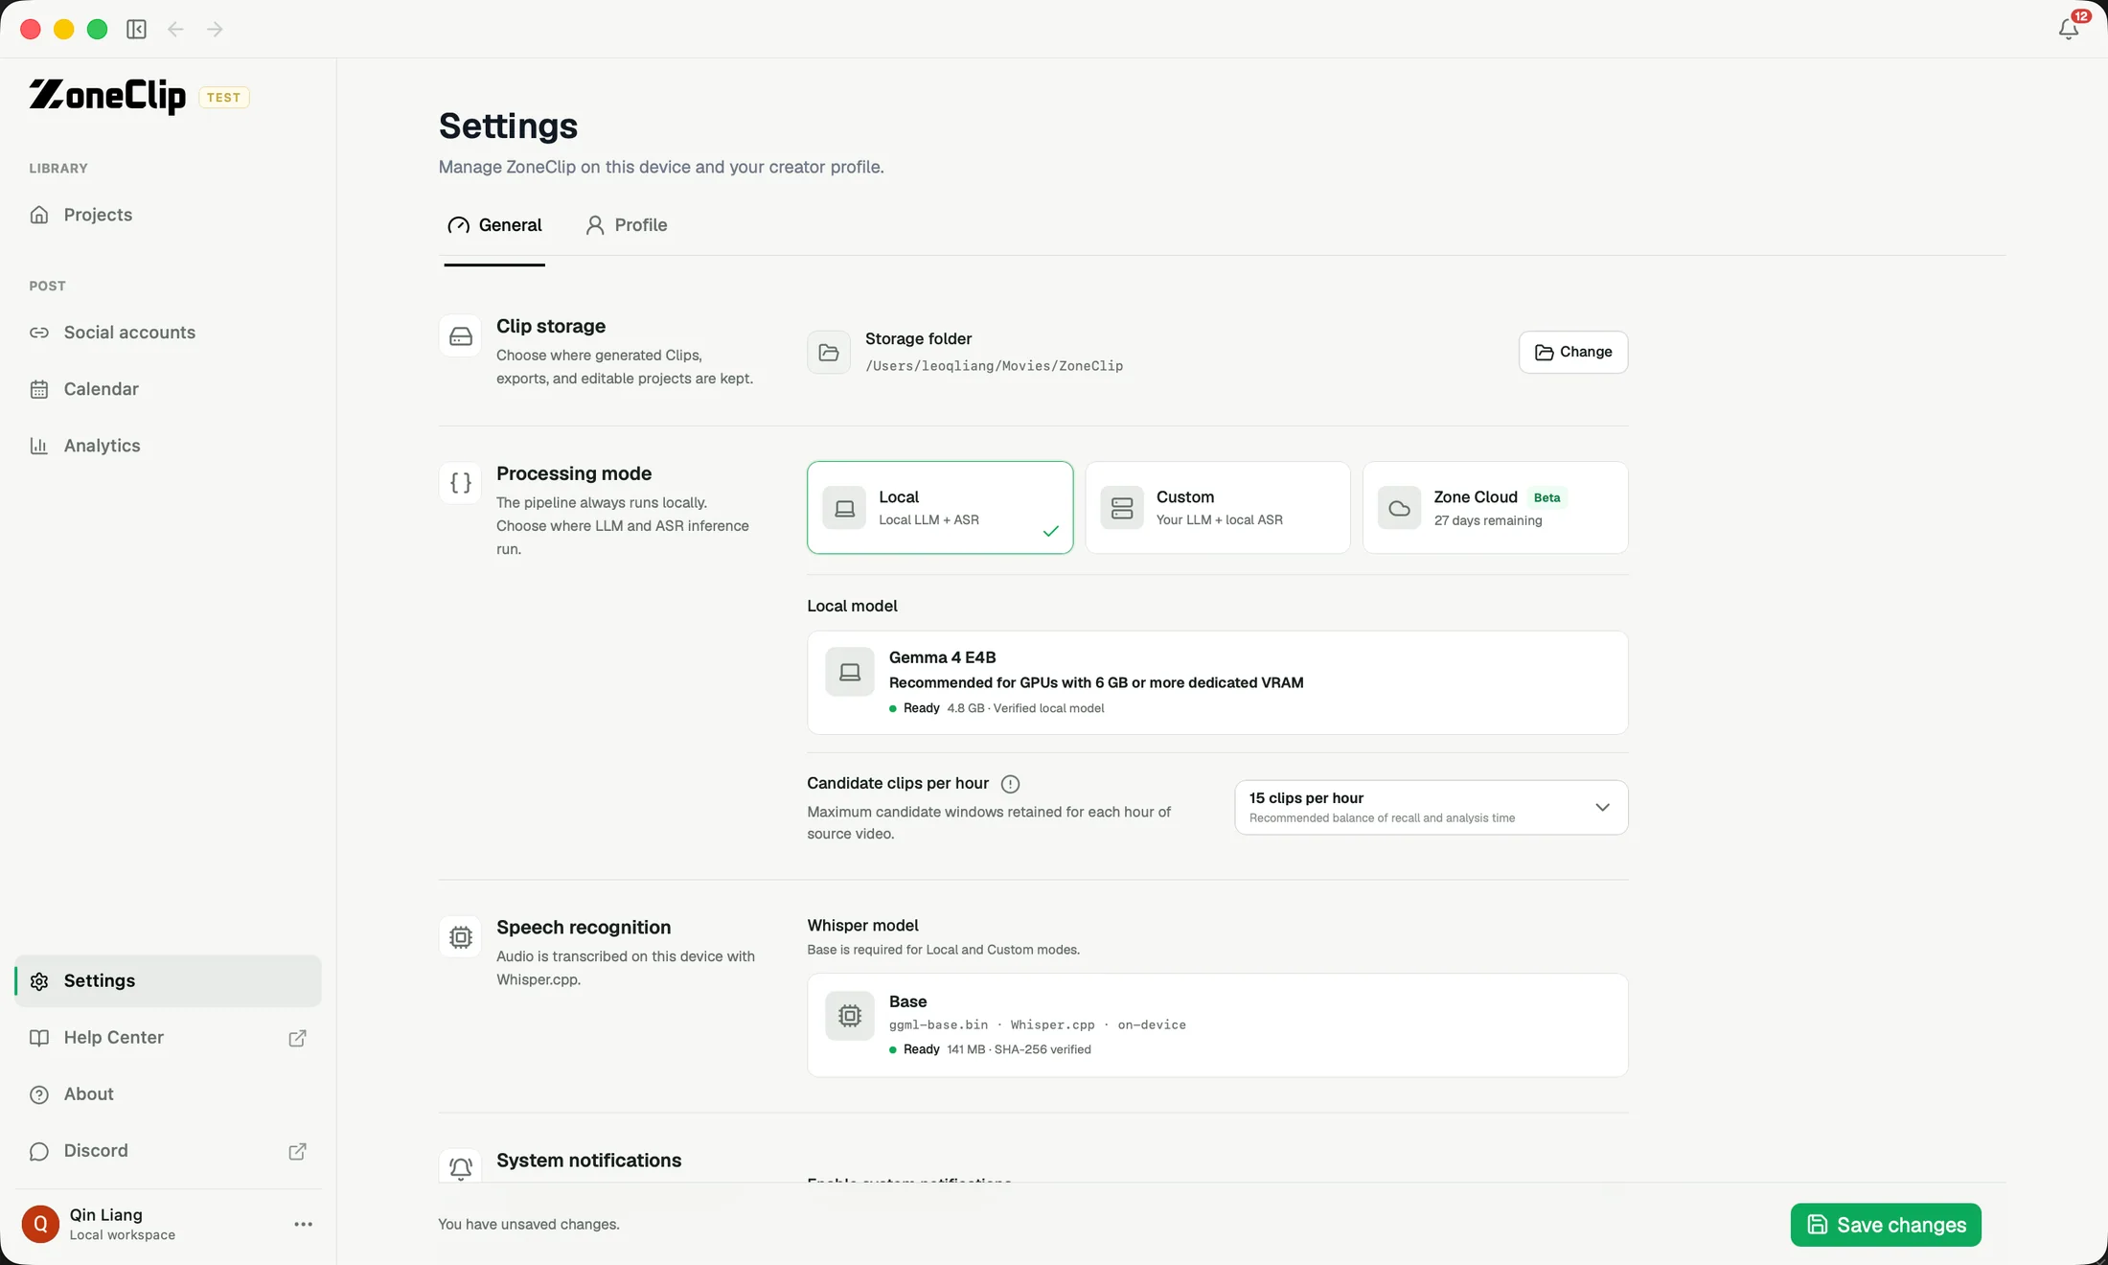Select Settings in the sidebar
The width and height of the screenshot is (2108, 1265).
click(168, 980)
